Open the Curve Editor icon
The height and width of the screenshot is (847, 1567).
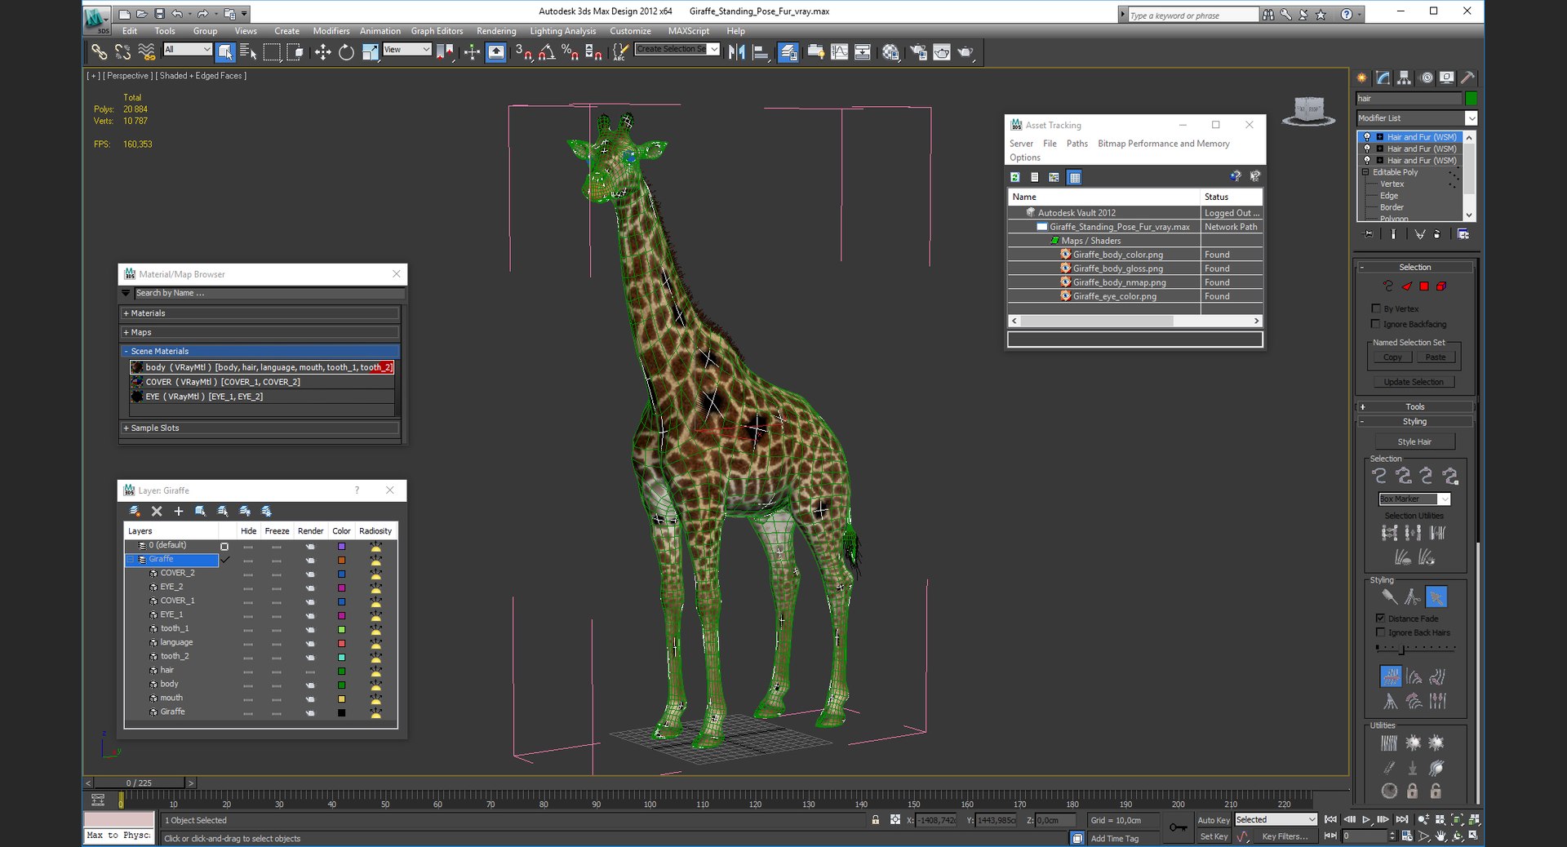pos(839,52)
